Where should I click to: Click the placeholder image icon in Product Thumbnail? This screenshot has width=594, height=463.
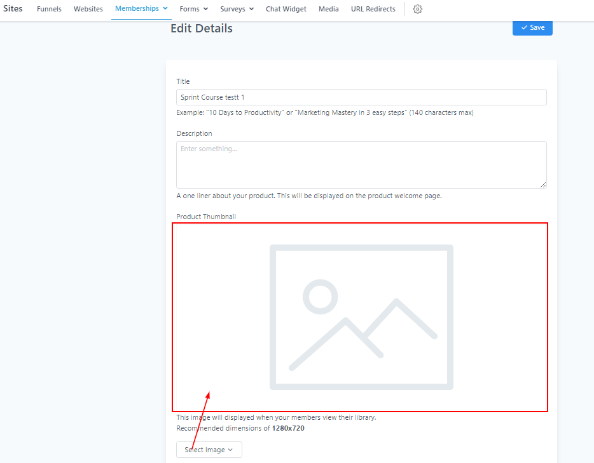pos(361,316)
